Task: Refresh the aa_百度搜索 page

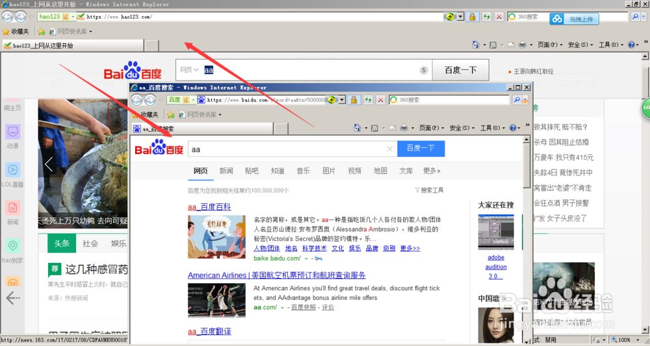Action: pos(368,100)
